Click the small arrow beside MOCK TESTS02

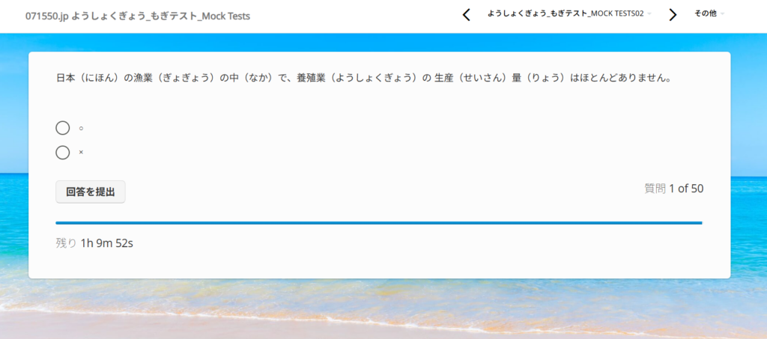coord(649,14)
